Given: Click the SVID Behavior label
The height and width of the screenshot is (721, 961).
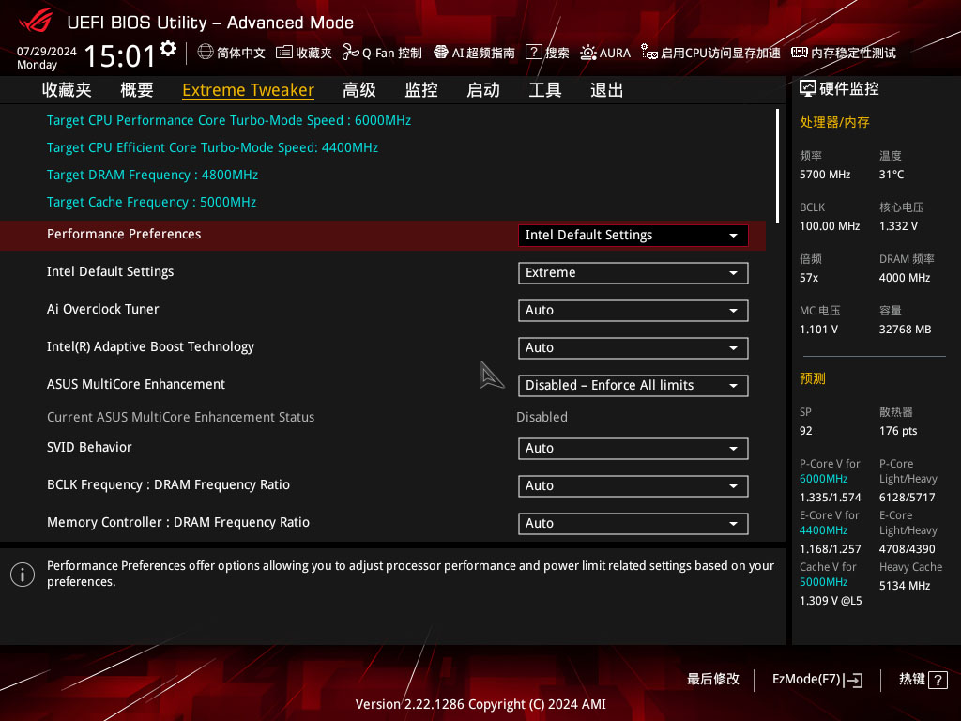Looking at the screenshot, I should [89, 447].
